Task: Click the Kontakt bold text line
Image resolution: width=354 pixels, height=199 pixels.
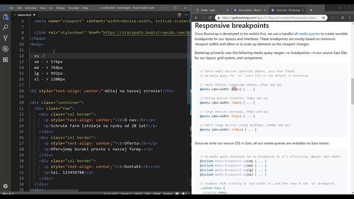Action: 102,166
